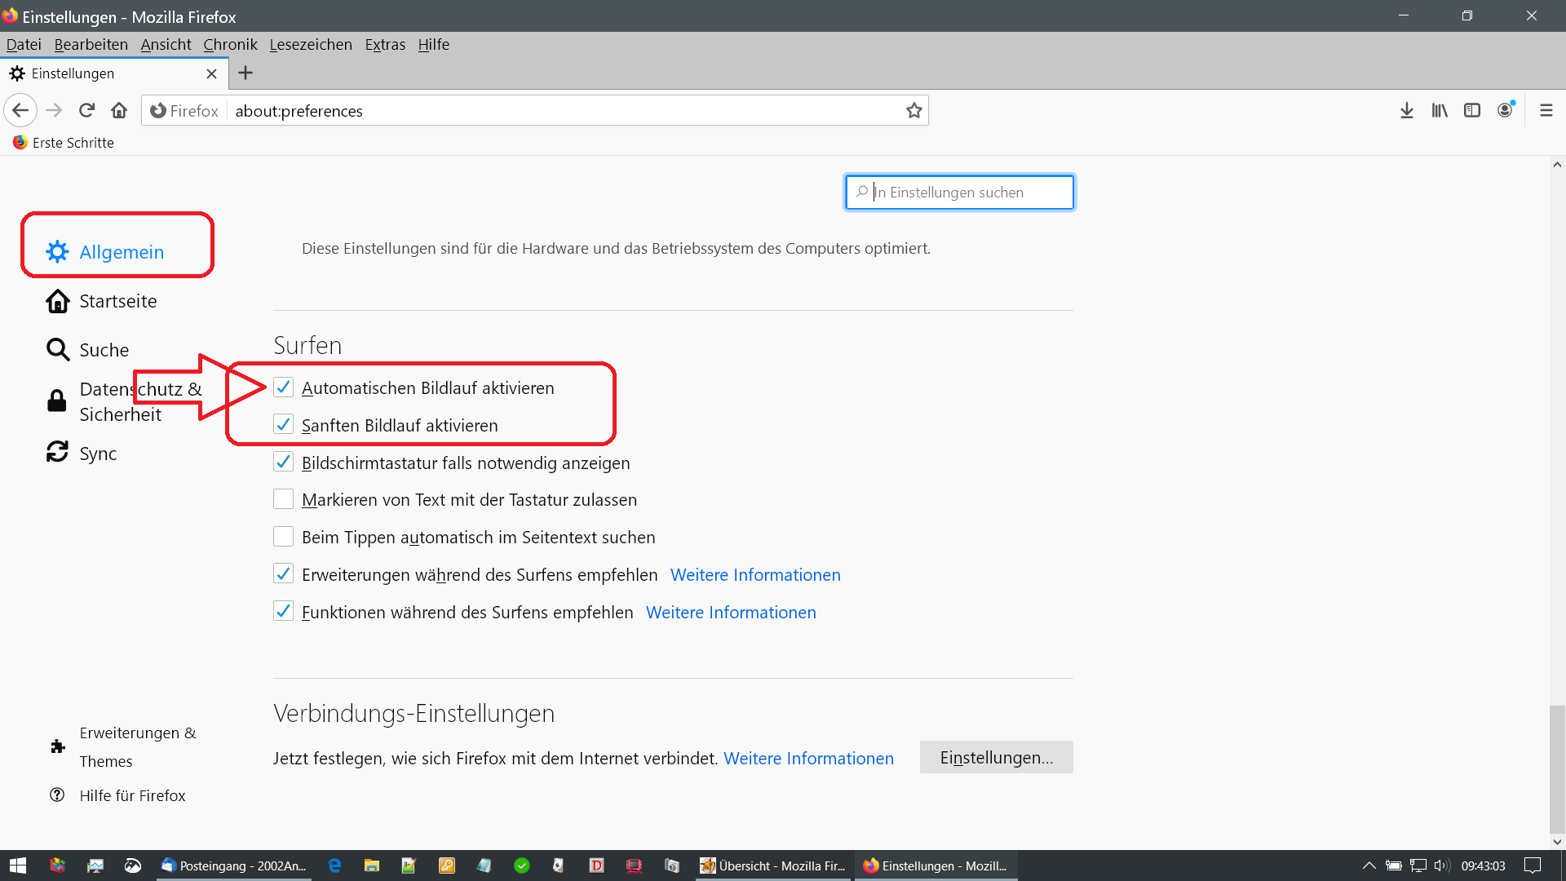
Task: Check Beim Tippen automatisch im Seitentext suchen
Action: tap(283, 537)
